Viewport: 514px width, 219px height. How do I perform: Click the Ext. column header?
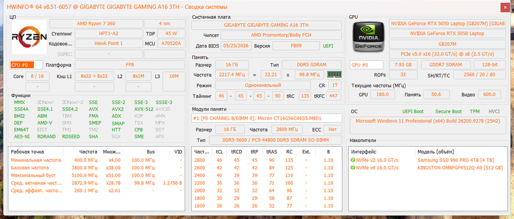pyautogui.click(x=306, y=152)
